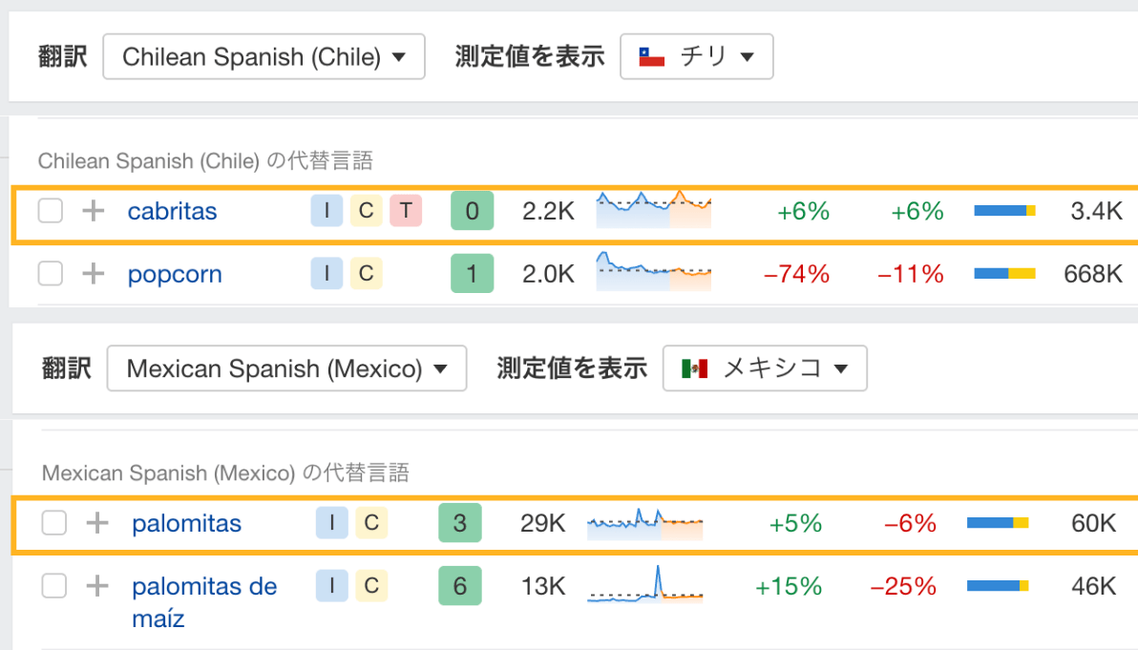
Task: Click the plus icon next to cabritas
Action: coord(92,211)
